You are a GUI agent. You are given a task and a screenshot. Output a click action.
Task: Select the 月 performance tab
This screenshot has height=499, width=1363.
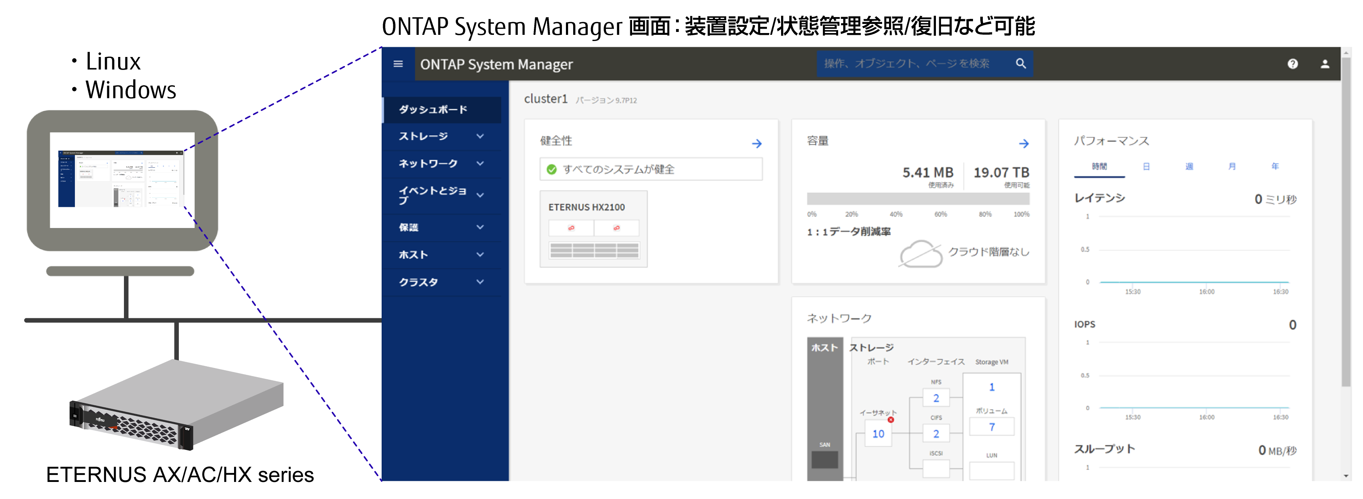point(1232,167)
